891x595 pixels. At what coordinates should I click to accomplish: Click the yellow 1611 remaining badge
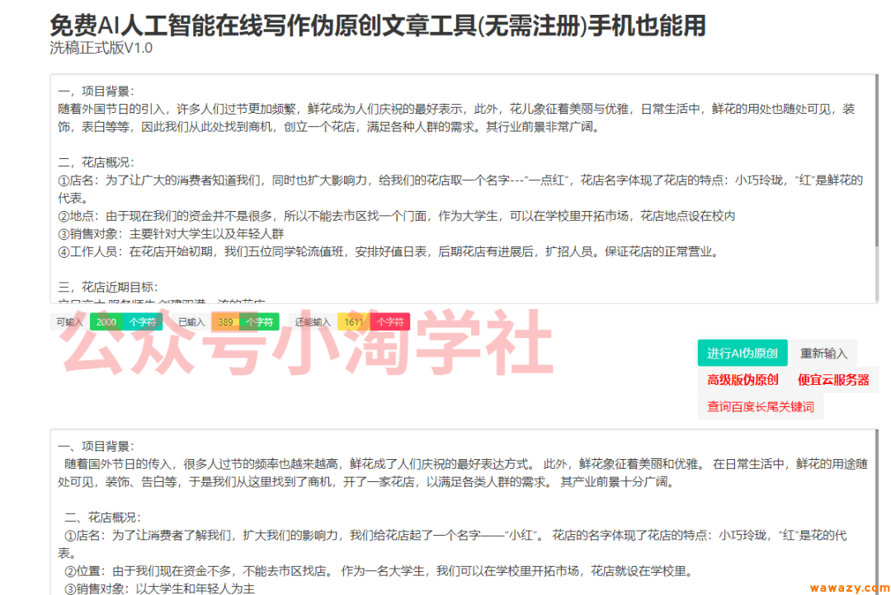click(354, 321)
